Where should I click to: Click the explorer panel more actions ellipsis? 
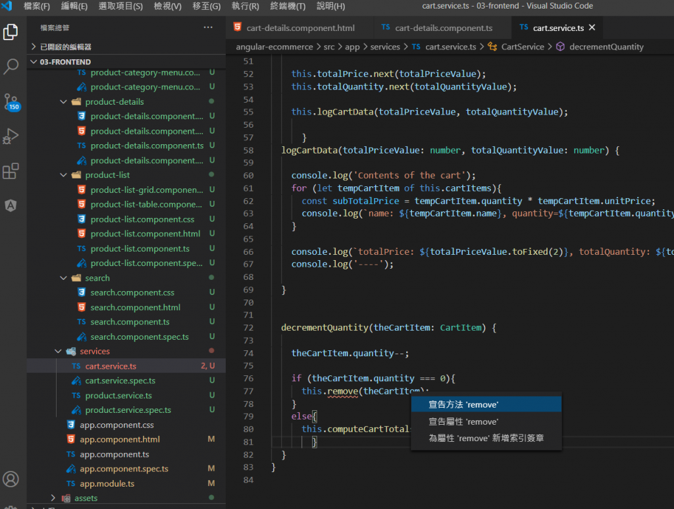[x=208, y=28]
